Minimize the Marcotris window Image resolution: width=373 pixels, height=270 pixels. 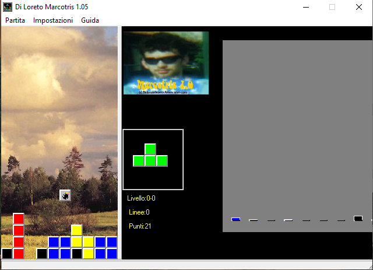(305, 7)
